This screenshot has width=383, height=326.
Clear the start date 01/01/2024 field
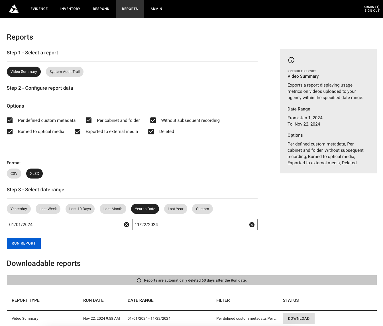click(127, 225)
